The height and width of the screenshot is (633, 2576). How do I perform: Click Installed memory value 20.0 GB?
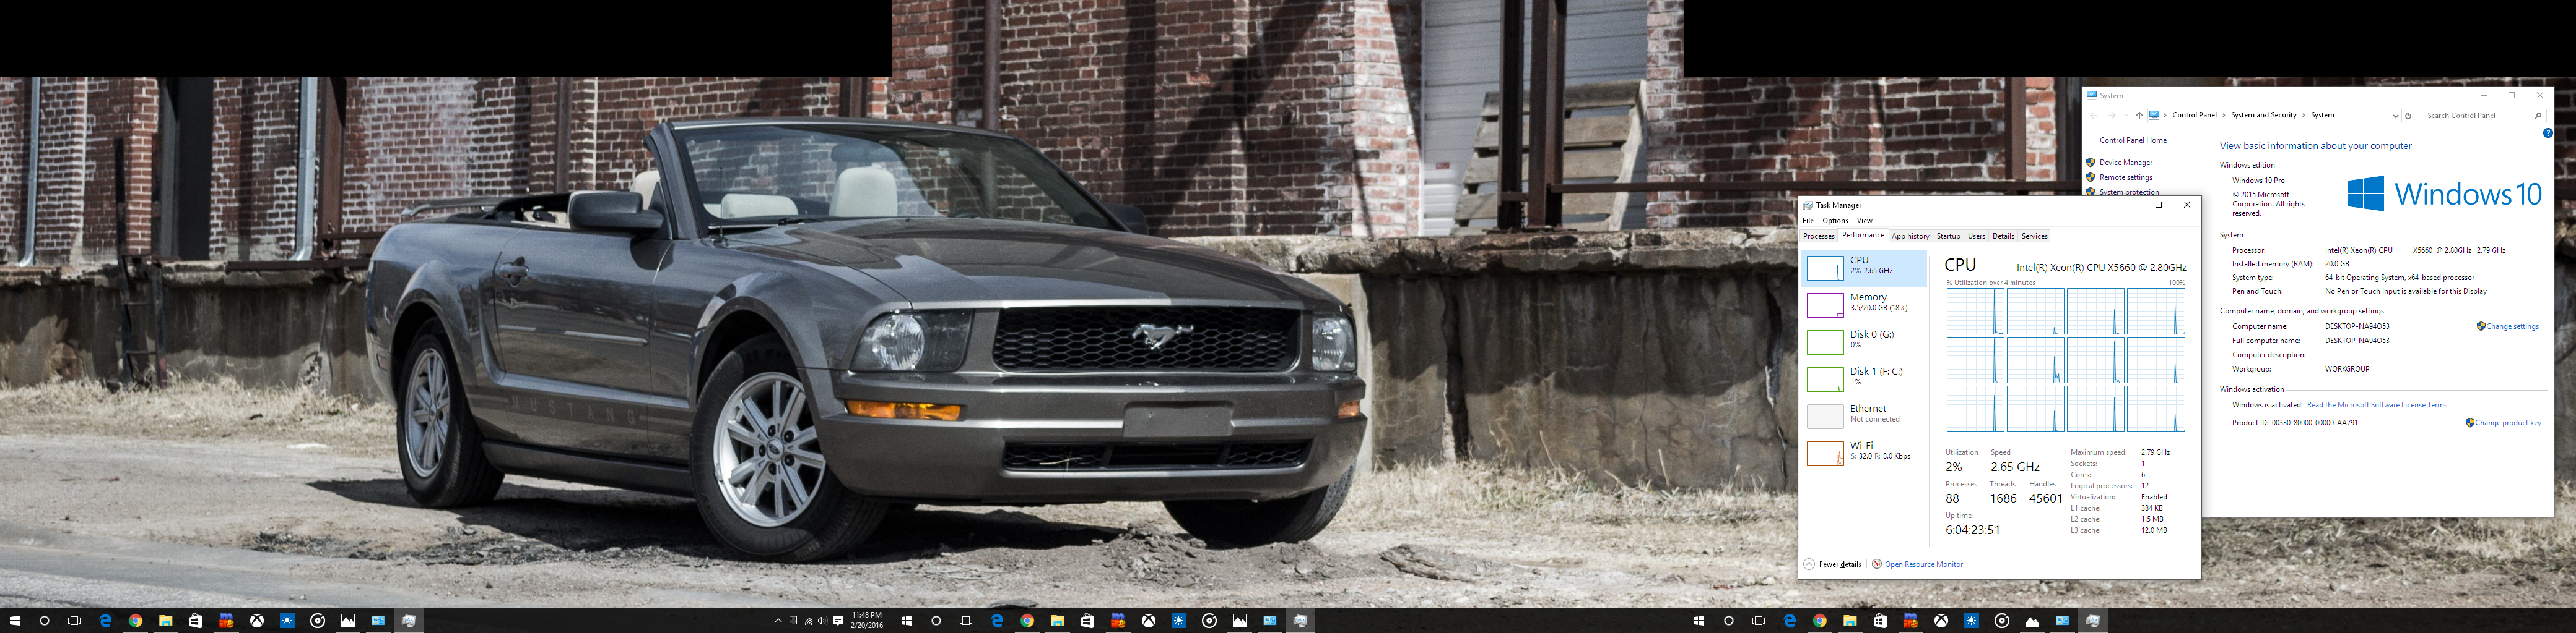[x=2337, y=265]
